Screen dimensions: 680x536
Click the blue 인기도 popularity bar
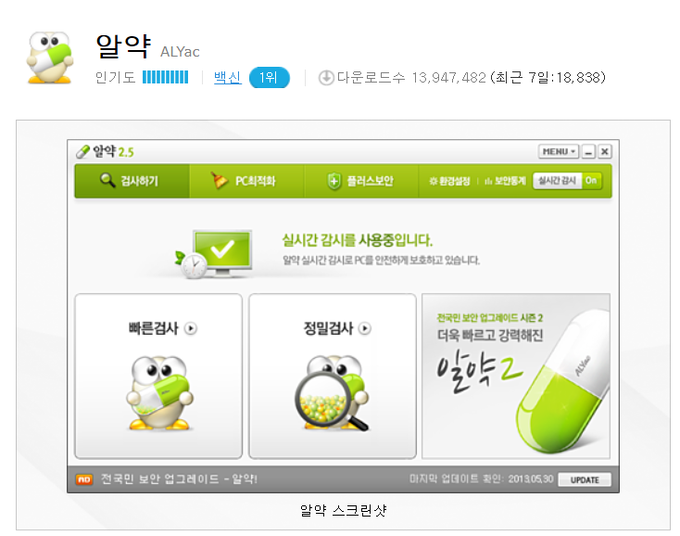tap(165, 77)
